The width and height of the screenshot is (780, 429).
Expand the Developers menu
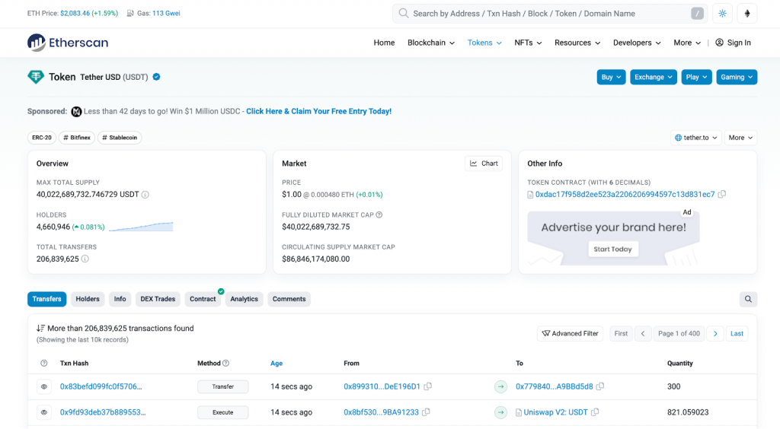tap(637, 43)
